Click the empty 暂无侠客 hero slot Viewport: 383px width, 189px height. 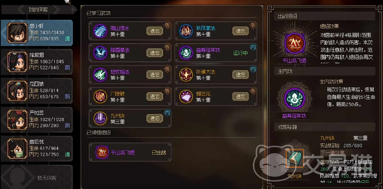pos(37,177)
